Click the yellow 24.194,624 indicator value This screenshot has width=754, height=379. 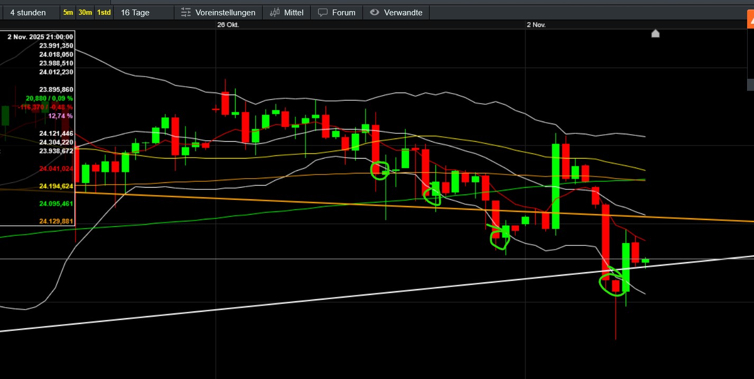point(56,187)
